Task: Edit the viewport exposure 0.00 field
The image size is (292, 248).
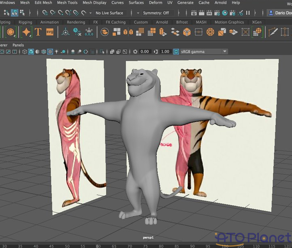Action: tap(145, 51)
